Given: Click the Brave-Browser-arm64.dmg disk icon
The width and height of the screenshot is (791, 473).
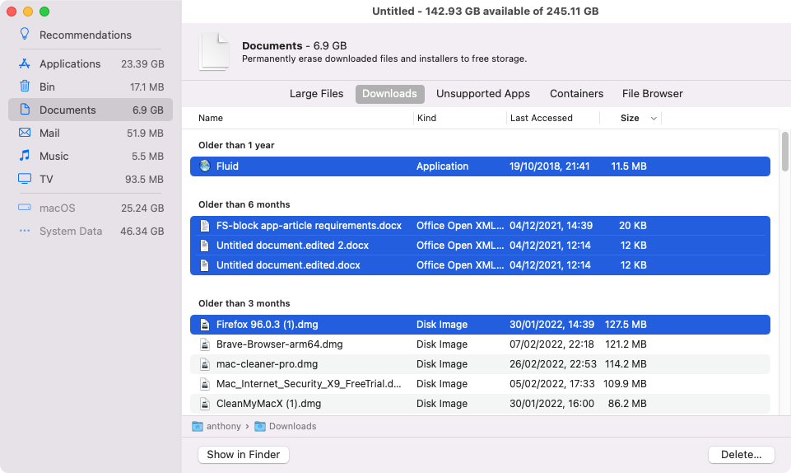Looking at the screenshot, I should 204,344.
